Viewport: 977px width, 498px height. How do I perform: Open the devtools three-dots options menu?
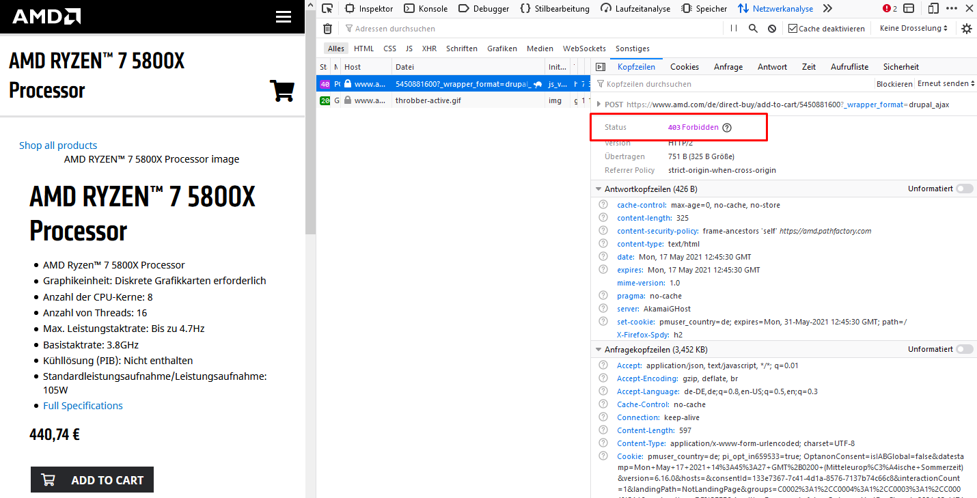[953, 8]
